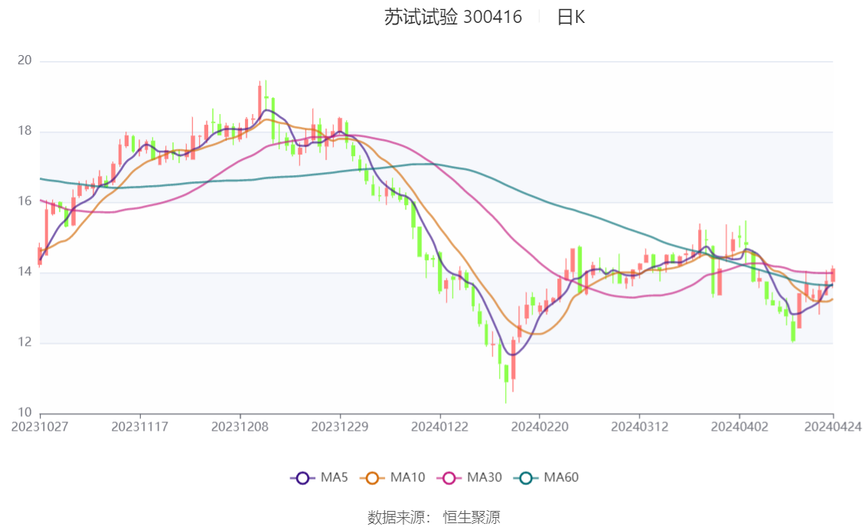
Task: Select the 日K period label
Action: coord(571,17)
